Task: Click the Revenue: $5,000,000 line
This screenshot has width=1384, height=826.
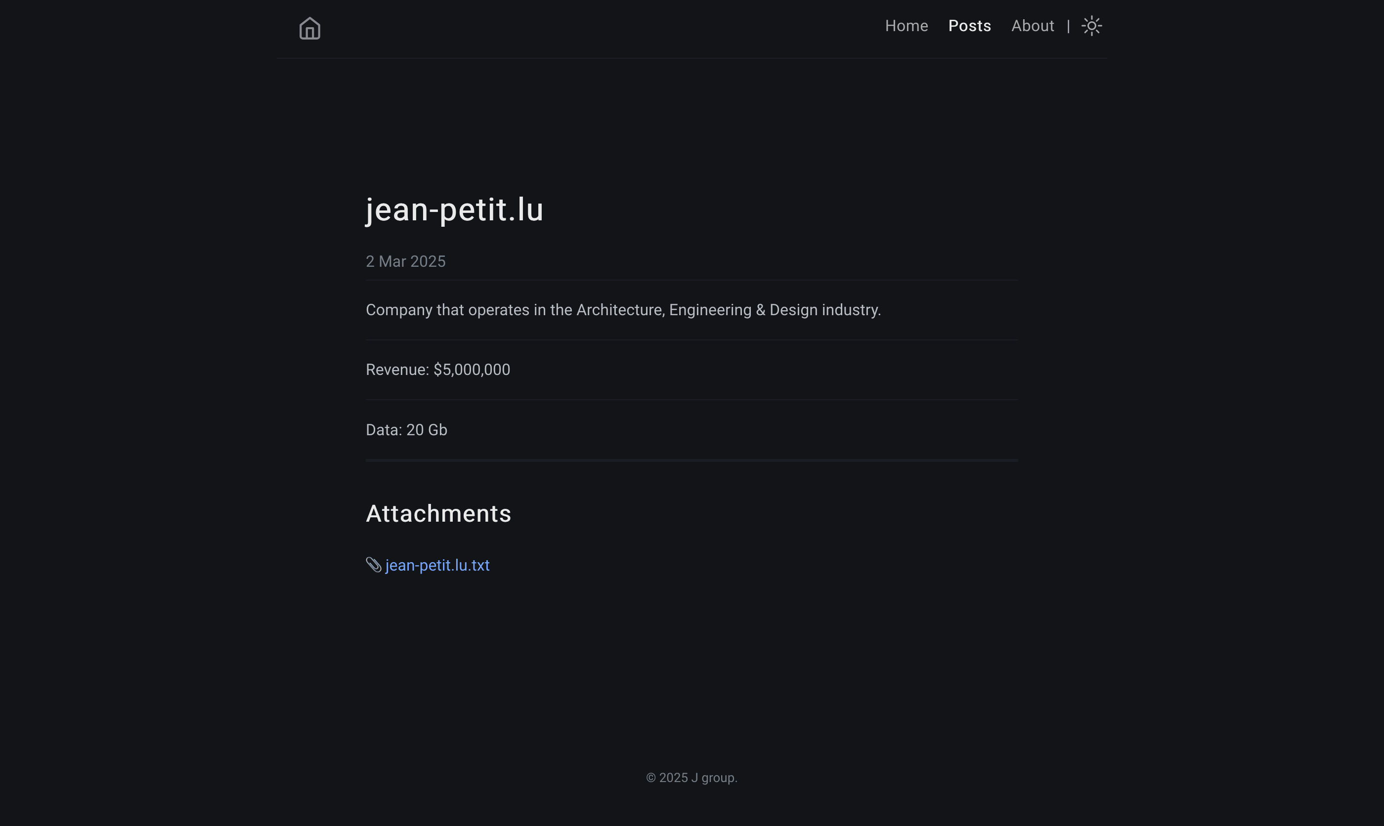Action: point(437,370)
